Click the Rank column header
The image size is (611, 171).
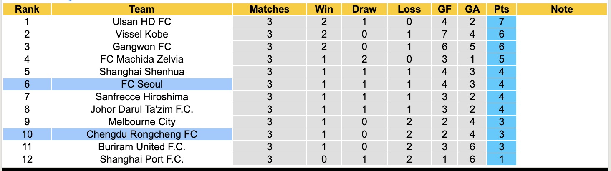pyautogui.click(x=27, y=9)
